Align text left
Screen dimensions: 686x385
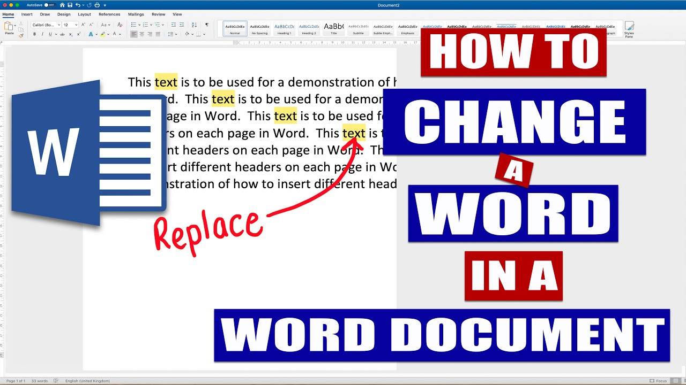[134, 34]
